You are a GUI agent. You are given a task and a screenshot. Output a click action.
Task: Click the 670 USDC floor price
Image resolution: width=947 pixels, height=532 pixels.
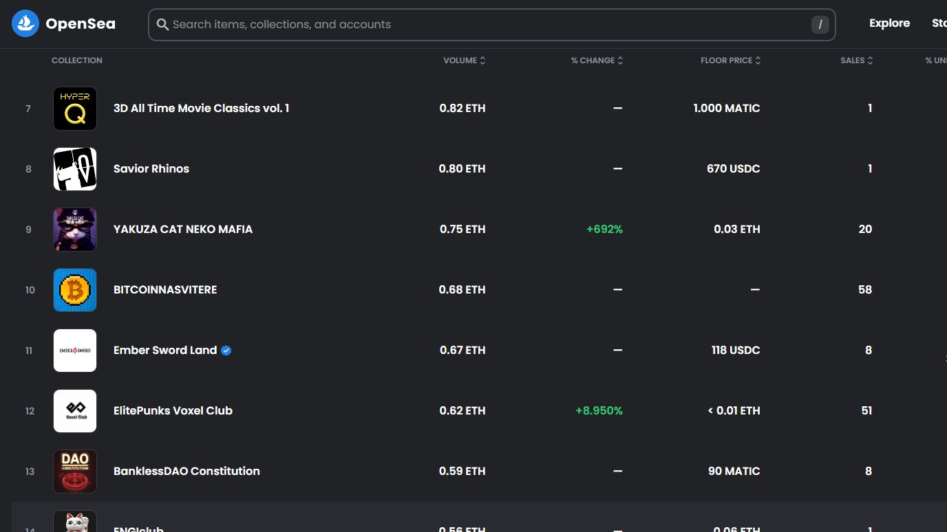pos(734,169)
